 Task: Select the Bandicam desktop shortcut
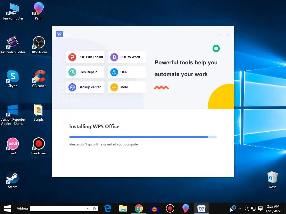39,146
